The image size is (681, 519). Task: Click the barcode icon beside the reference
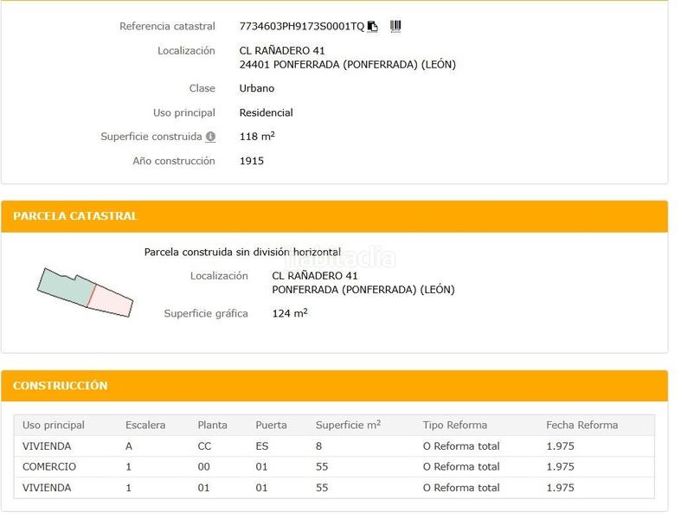pyautogui.click(x=395, y=27)
